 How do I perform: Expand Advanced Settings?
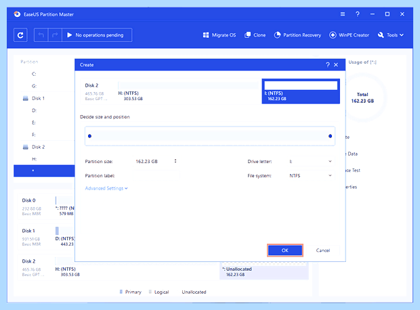coord(106,188)
